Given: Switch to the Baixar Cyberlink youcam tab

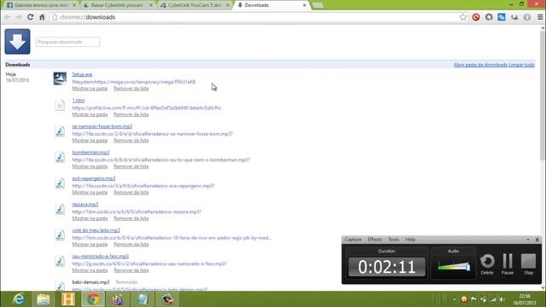Looking at the screenshot, I should 118,5.
